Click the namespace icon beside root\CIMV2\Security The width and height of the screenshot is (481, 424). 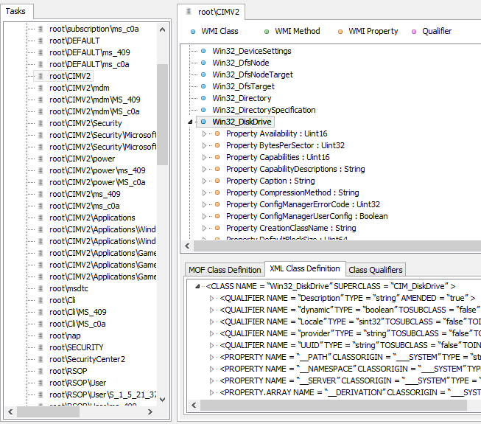[x=41, y=123]
